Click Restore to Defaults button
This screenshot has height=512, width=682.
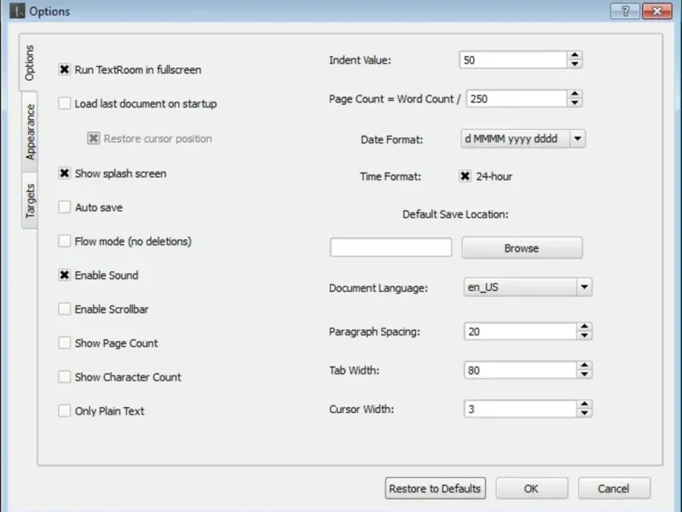click(435, 488)
